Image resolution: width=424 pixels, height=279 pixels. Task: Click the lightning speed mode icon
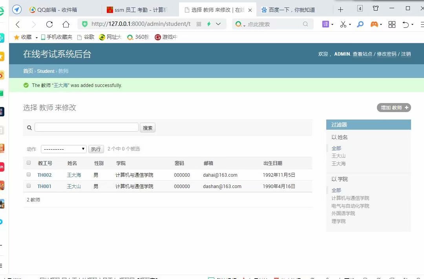pos(209,24)
